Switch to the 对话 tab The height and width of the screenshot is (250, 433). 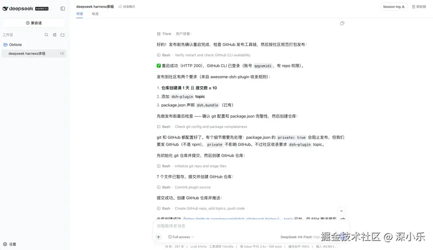coord(79,14)
